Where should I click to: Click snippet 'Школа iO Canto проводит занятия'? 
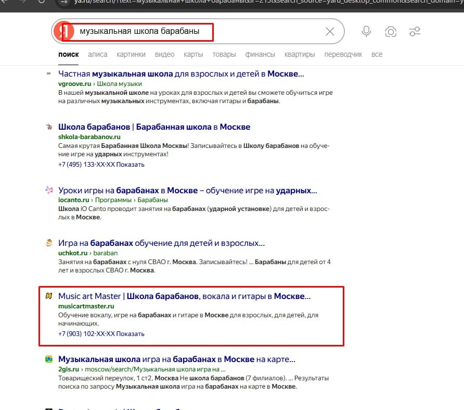tap(194, 213)
